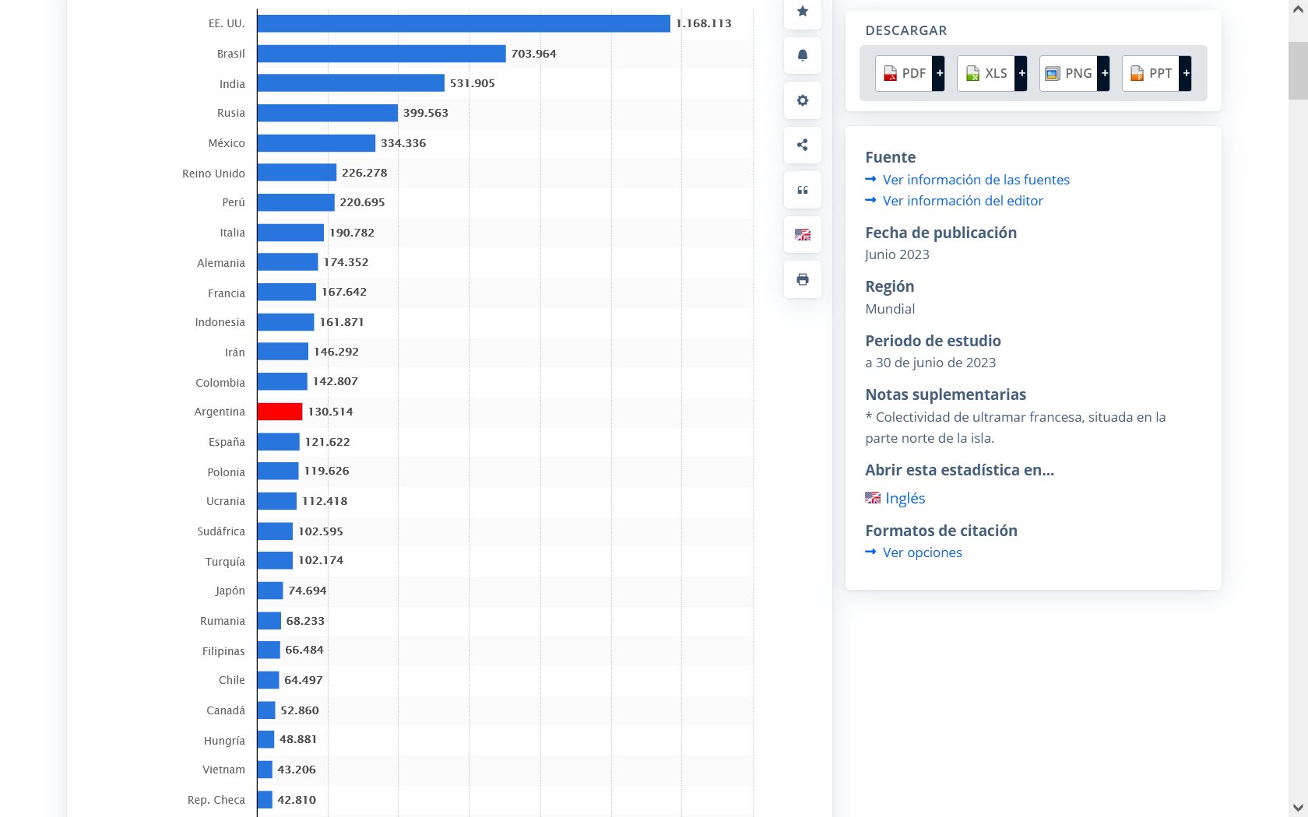This screenshot has width=1308, height=817.
Task: Click the EE. UU. bar in chart
Action: pyautogui.click(x=463, y=23)
